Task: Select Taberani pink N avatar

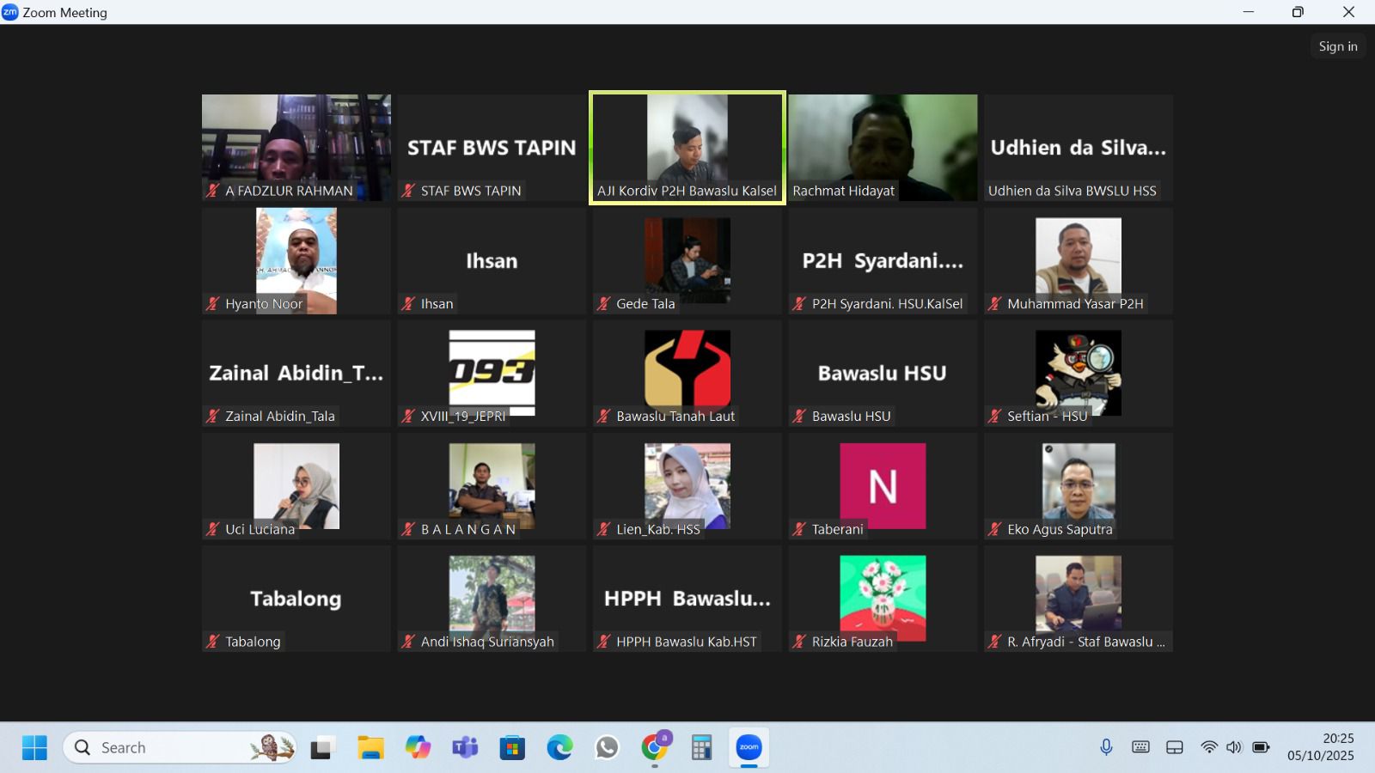Action: point(883,486)
